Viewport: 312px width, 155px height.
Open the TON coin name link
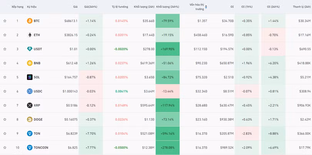[37, 133]
